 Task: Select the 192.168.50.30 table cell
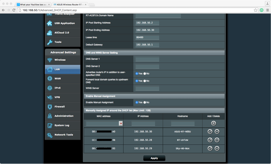(143, 132)
